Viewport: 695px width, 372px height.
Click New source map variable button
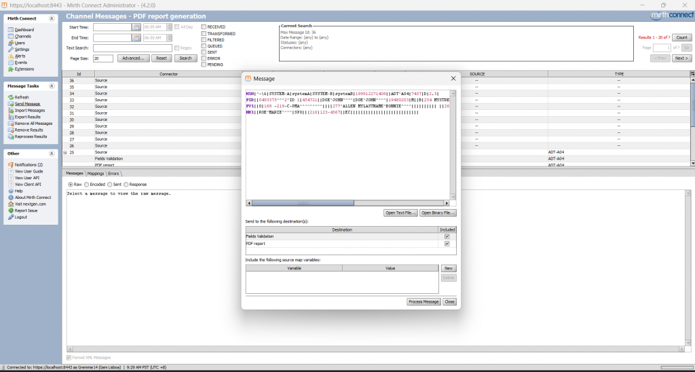(x=449, y=268)
